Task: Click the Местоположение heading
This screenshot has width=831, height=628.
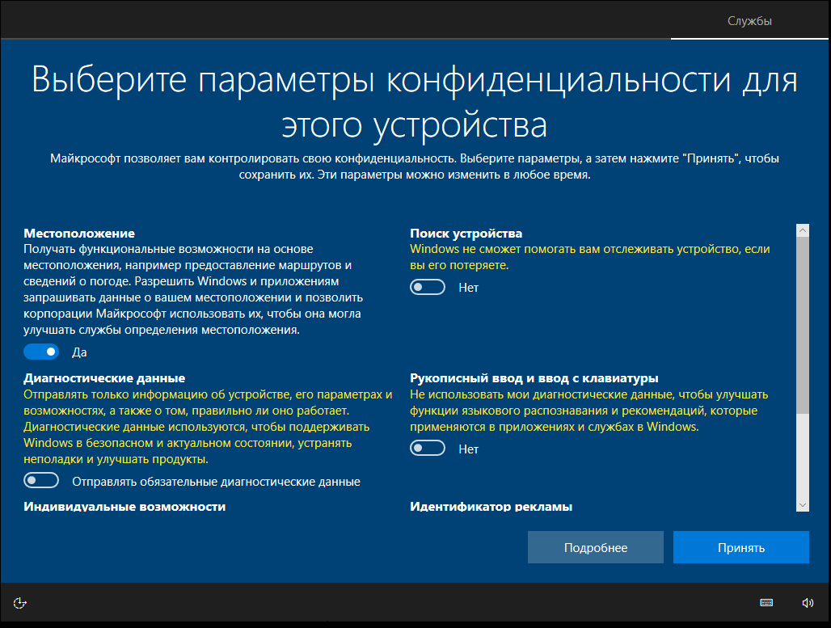Action: click(79, 234)
